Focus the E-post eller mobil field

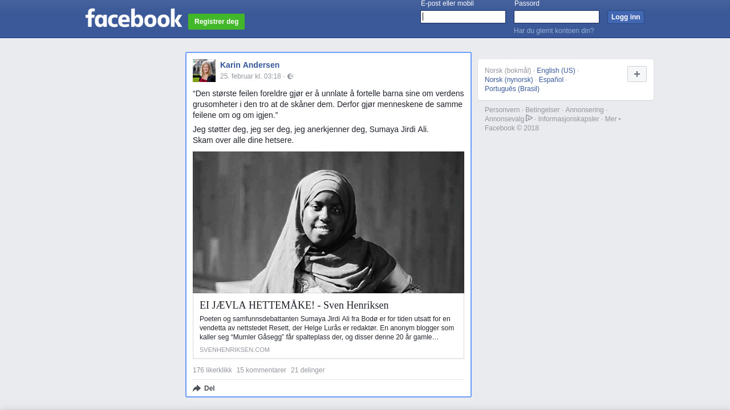pyautogui.click(x=463, y=17)
